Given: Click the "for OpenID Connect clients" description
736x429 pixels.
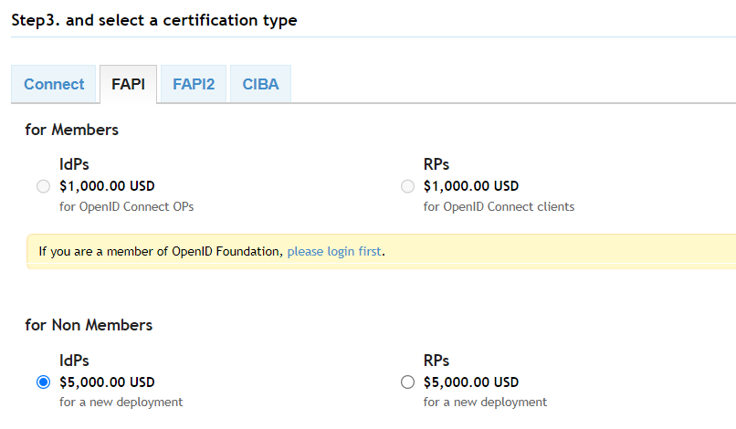Looking at the screenshot, I should (499, 206).
